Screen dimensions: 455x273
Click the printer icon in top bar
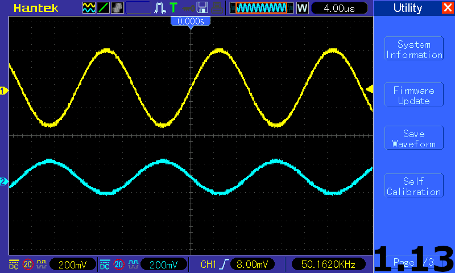pos(217,8)
